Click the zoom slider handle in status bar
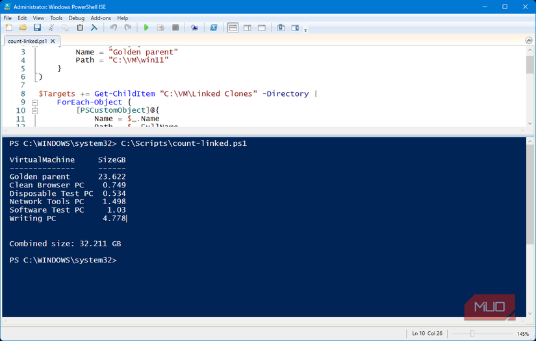536x341 pixels. point(472,333)
